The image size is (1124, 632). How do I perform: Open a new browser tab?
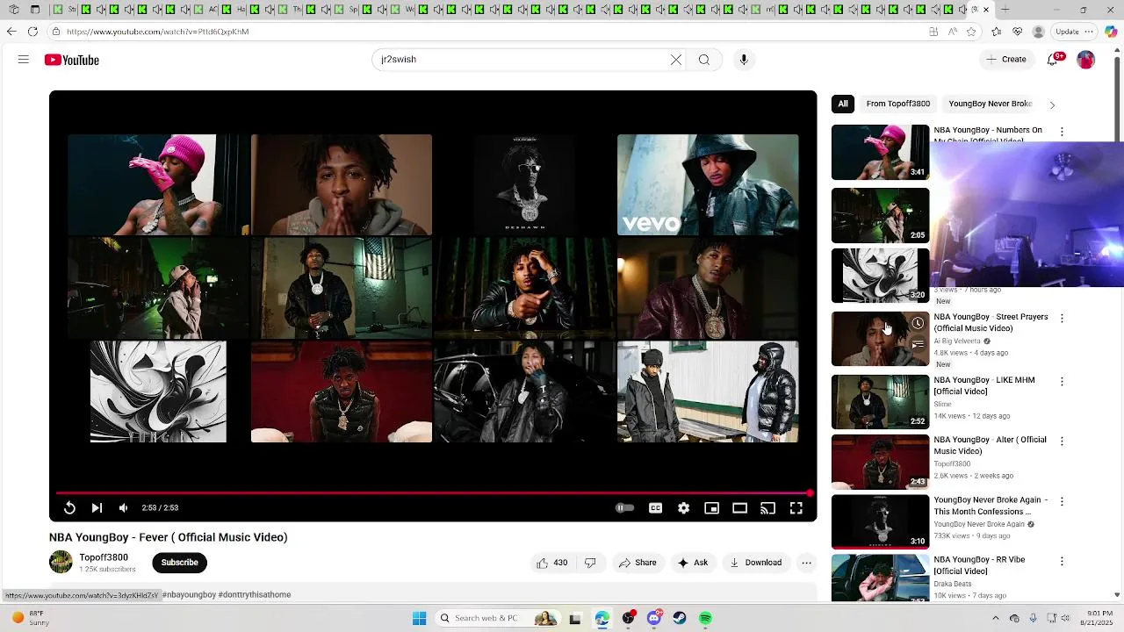point(1005,10)
